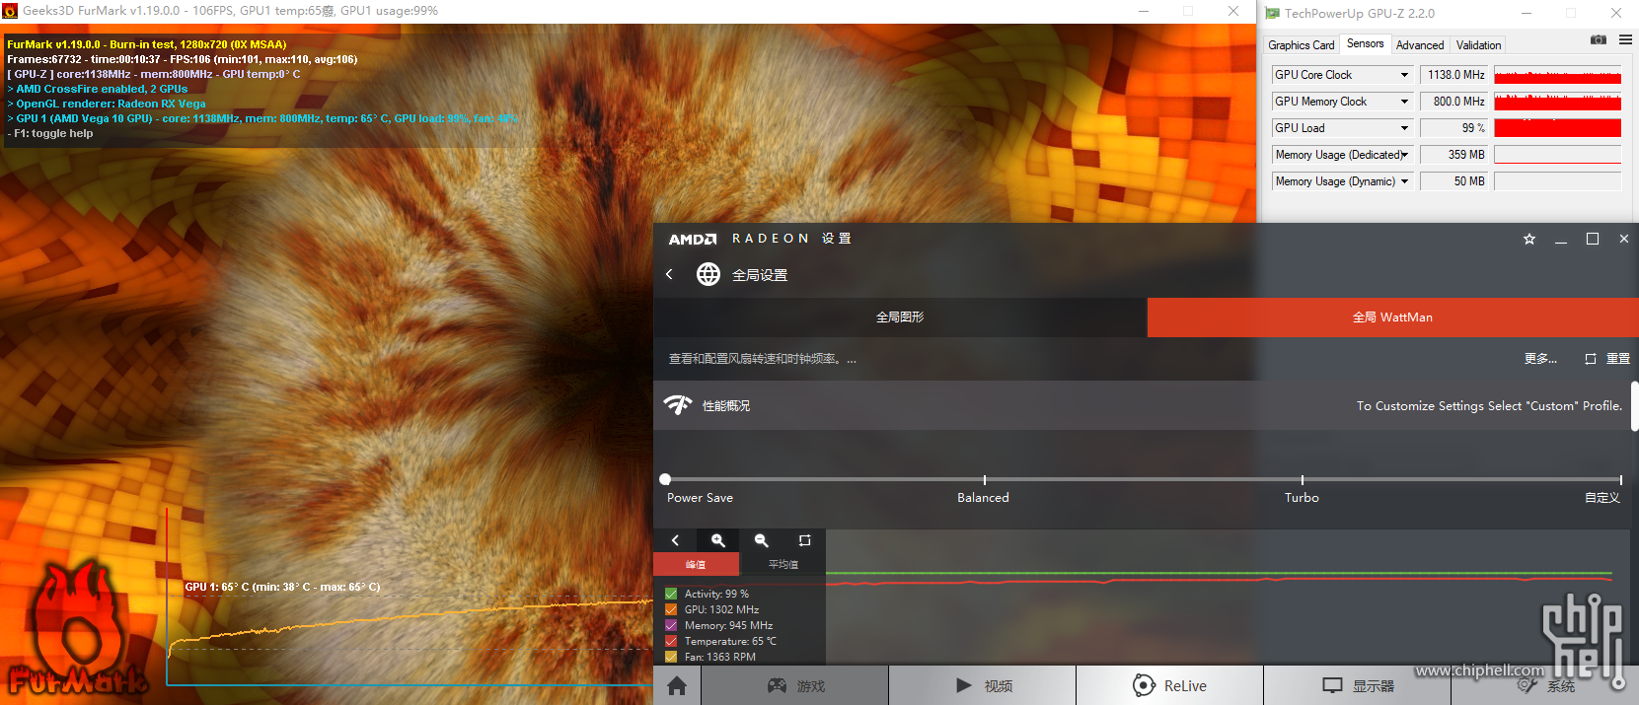Image resolution: width=1639 pixels, height=705 pixels.
Task: Click the 性能概况 gauge icon
Action: (678, 405)
